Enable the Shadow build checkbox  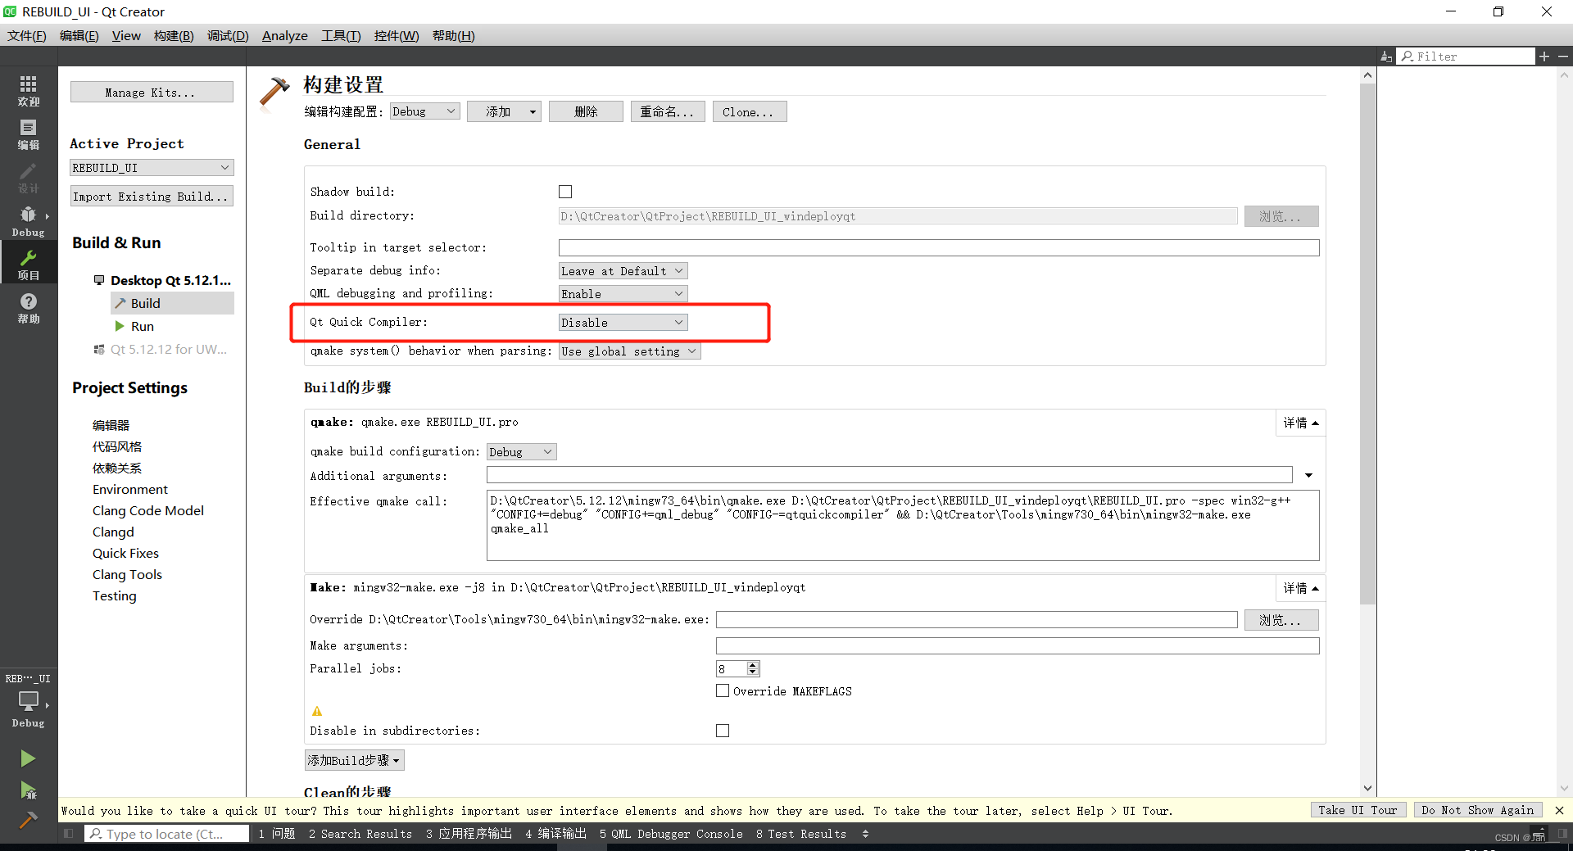click(x=565, y=192)
